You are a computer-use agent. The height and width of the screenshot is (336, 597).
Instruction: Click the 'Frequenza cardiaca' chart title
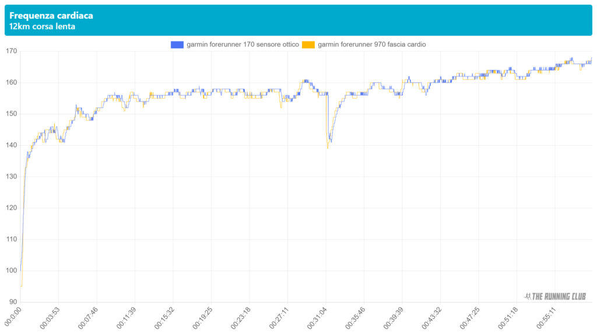click(x=51, y=16)
